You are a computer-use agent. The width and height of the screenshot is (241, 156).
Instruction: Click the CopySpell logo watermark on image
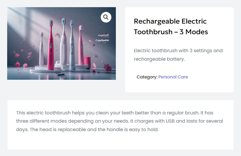[103, 35]
